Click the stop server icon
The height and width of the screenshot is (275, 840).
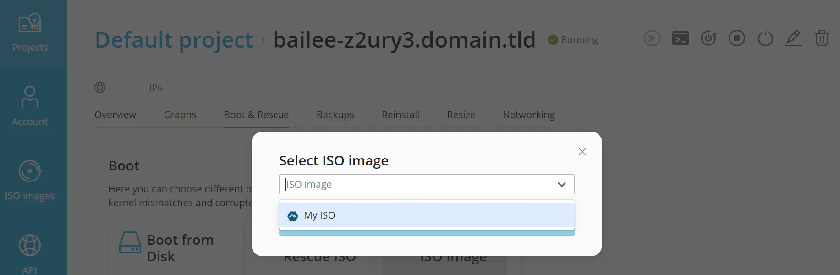[x=737, y=38]
